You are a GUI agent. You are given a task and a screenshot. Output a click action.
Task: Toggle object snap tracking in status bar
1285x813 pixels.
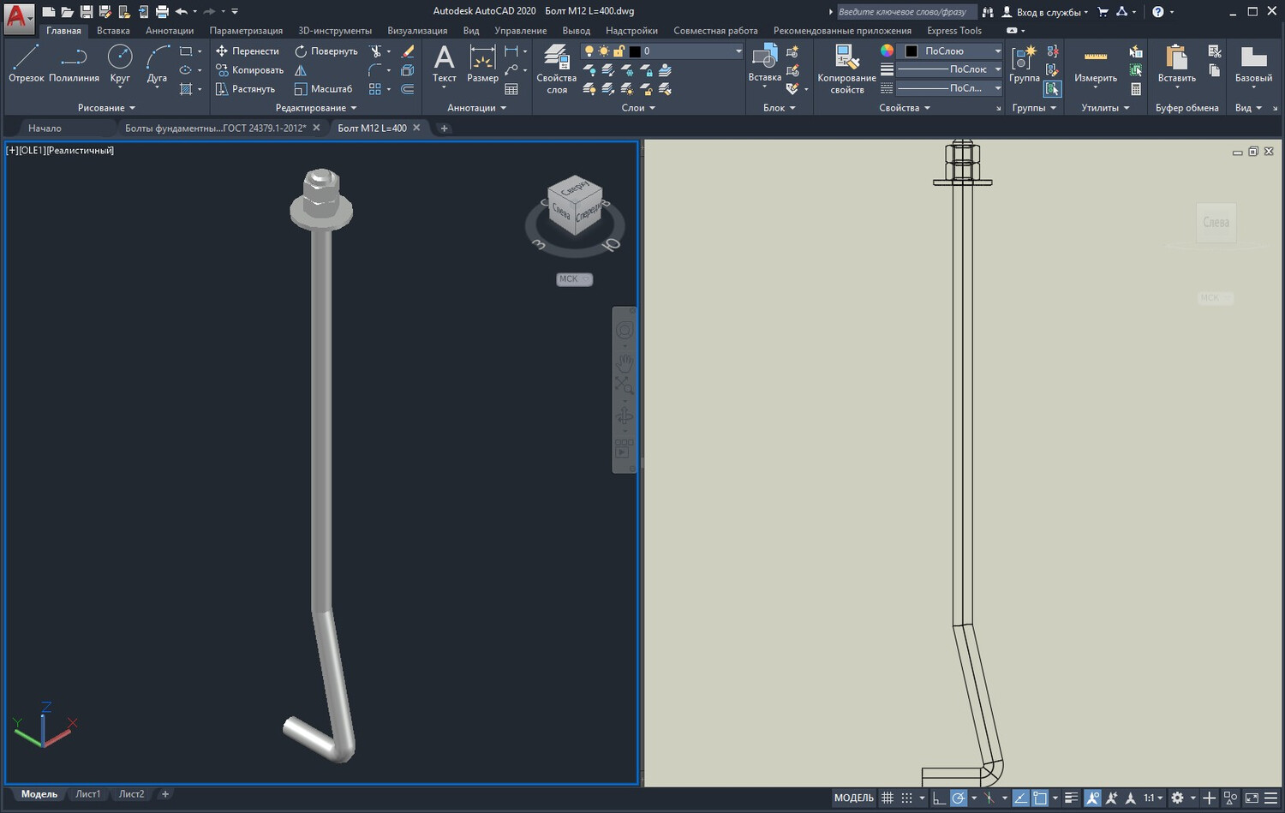pos(1020,798)
